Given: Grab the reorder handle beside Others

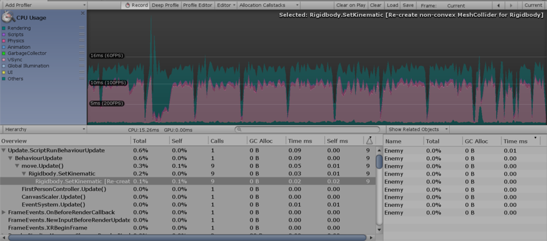Looking at the screenshot, I should [82, 78].
